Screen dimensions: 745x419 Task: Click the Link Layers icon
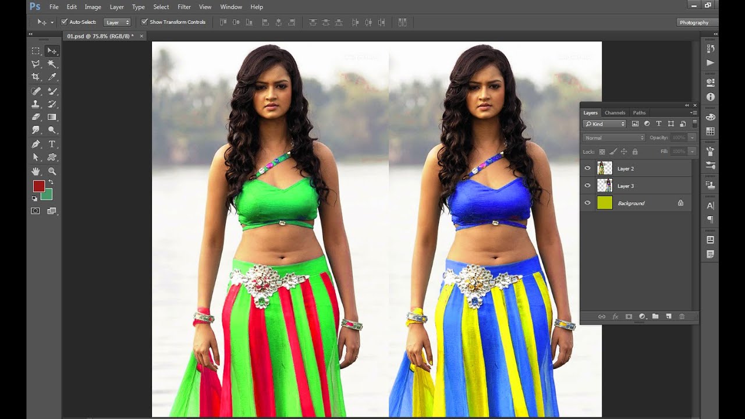[602, 317]
